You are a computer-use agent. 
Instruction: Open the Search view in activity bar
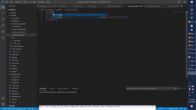[x=3, y=13]
